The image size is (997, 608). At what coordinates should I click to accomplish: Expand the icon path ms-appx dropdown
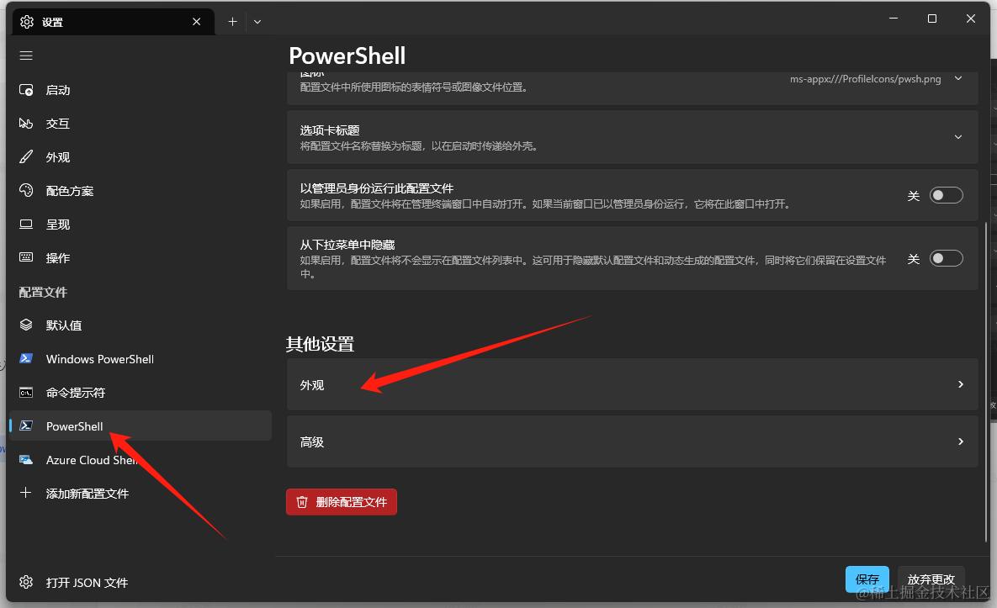coord(958,79)
